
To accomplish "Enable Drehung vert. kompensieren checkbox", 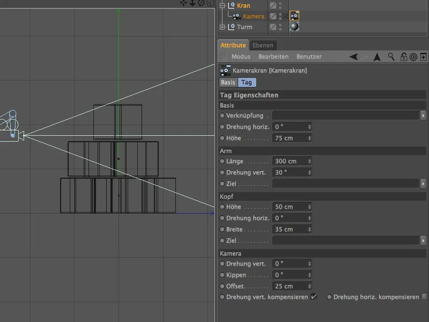I will (314, 297).
